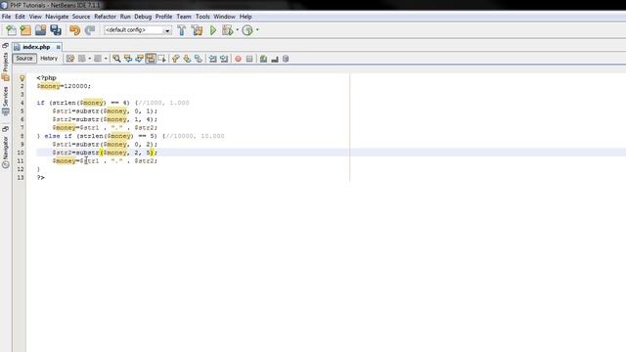Open the Navigate menu
Screen dimensions: 626x352
click(57, 17)
